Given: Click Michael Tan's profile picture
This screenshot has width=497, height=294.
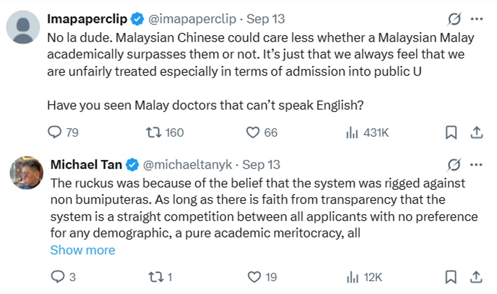Looking at the screenshot, I should (x=26, y=172).
